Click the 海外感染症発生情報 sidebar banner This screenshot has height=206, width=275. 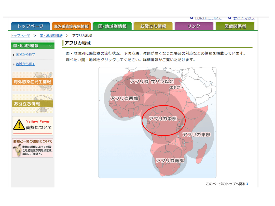point(33,82)
